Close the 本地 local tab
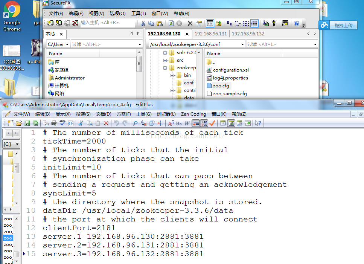Image resolution: width=364 pixels, height=264 pixels. [61, 34]
